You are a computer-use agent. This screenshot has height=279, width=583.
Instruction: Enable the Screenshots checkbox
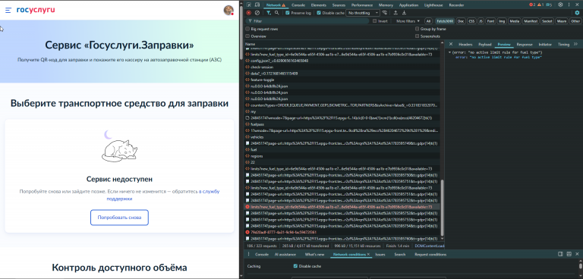(x=418, y=36)
